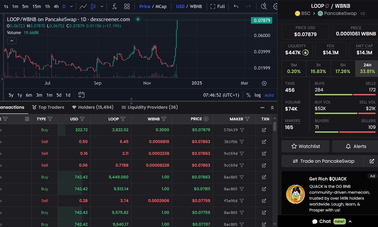The image size is (378, 227).
Task: Open the go-to-date calendar icon
Action: pyautogui.click(x=81, y=95)
